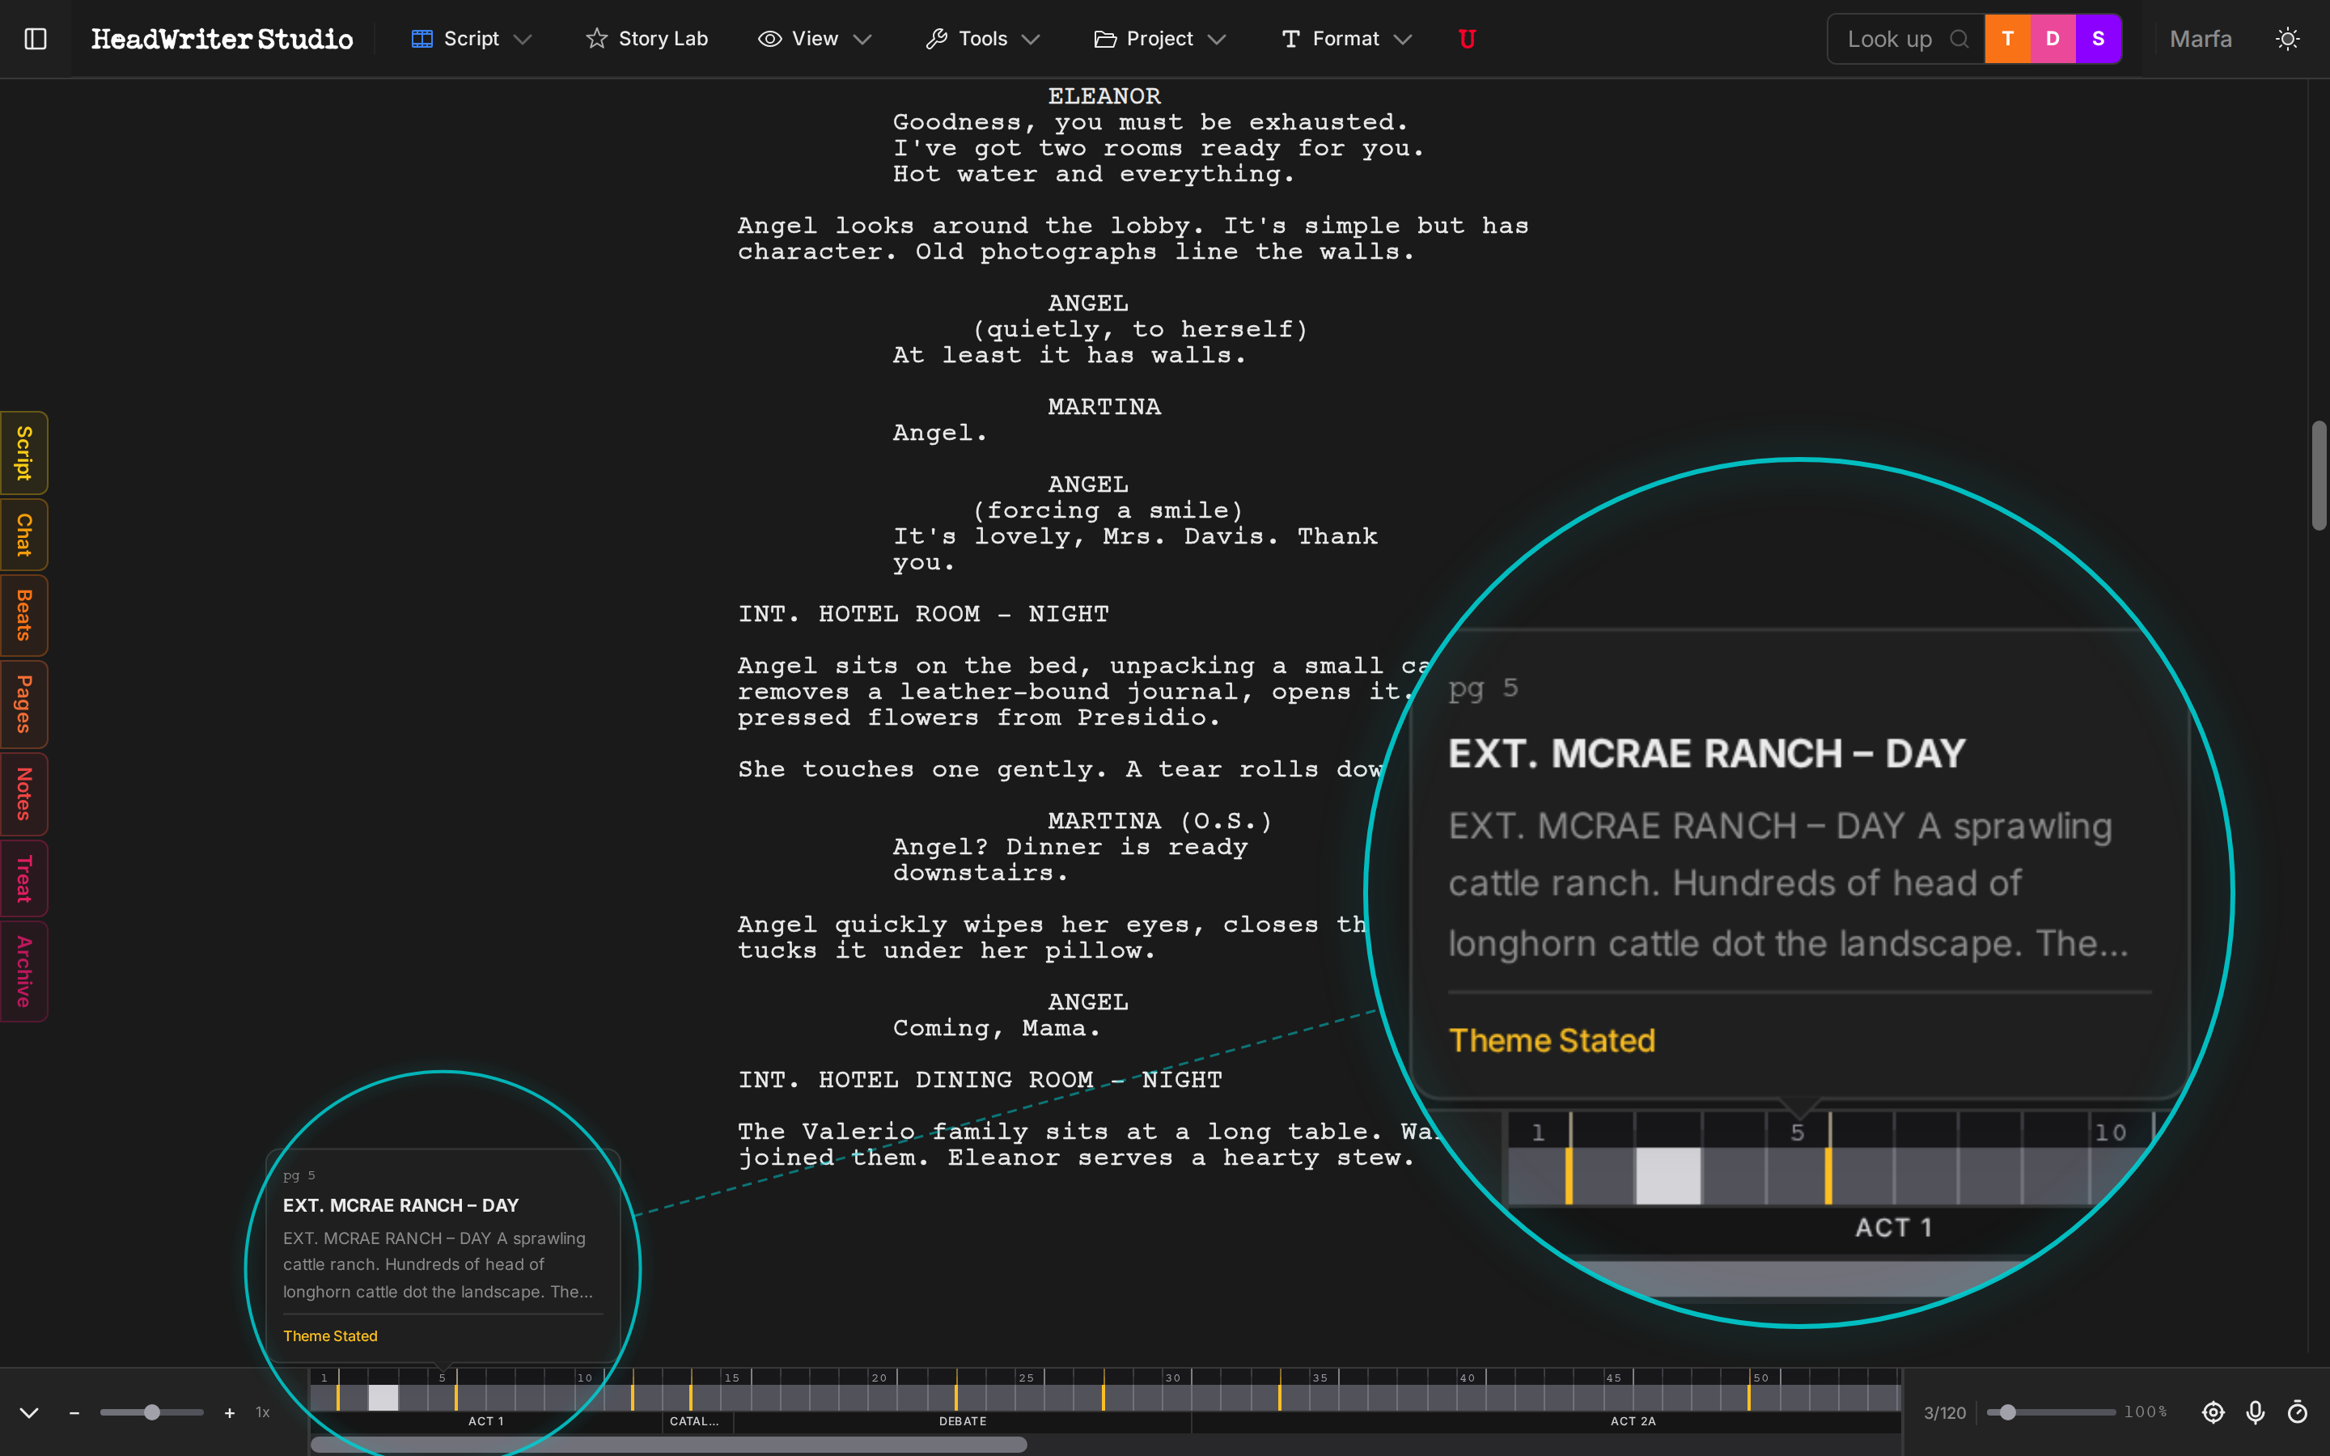Viewport: 2330px width, 1456px height.
Task: Click the orange T badge near Look up
Action: point(2007,39)
